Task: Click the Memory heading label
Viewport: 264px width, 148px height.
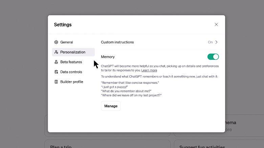Action: (108, 57)
